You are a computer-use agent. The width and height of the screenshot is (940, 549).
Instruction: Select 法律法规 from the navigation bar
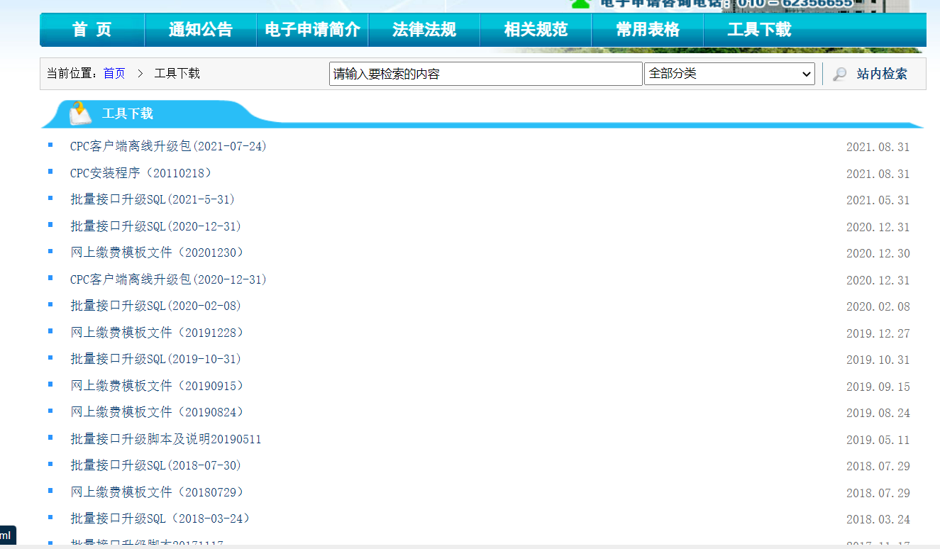point(424,30)
